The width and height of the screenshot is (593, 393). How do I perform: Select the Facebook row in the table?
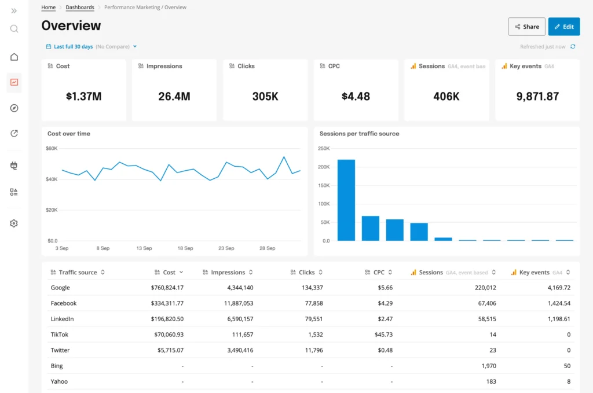point(64,303)
